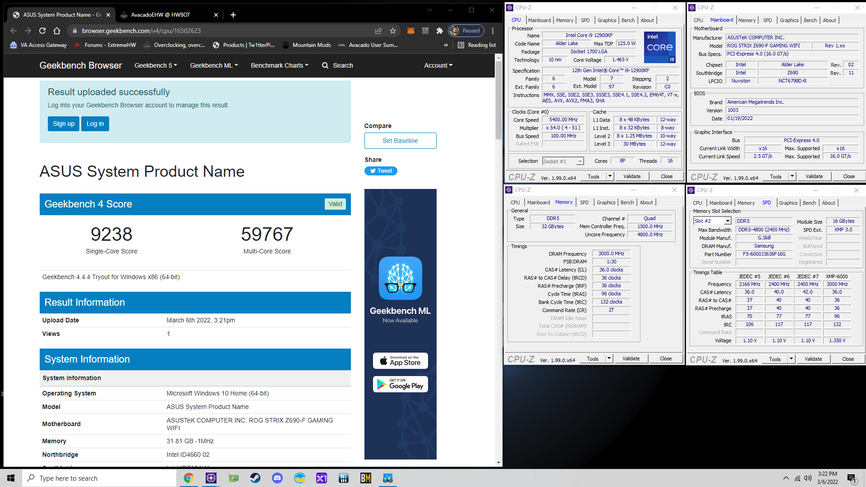Viewport: 866px width, 487px height.
Task: Open Chrome from the taskbar
Action: [x=189, y=478]
